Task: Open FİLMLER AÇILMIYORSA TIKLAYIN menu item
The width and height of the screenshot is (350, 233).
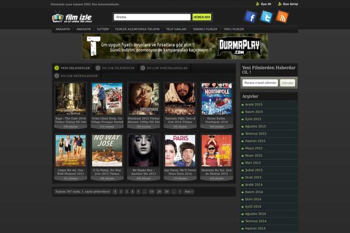Action: (137, 29)
